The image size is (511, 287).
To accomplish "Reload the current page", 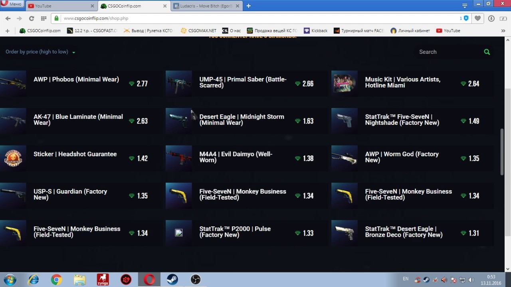I will point(32,18).
